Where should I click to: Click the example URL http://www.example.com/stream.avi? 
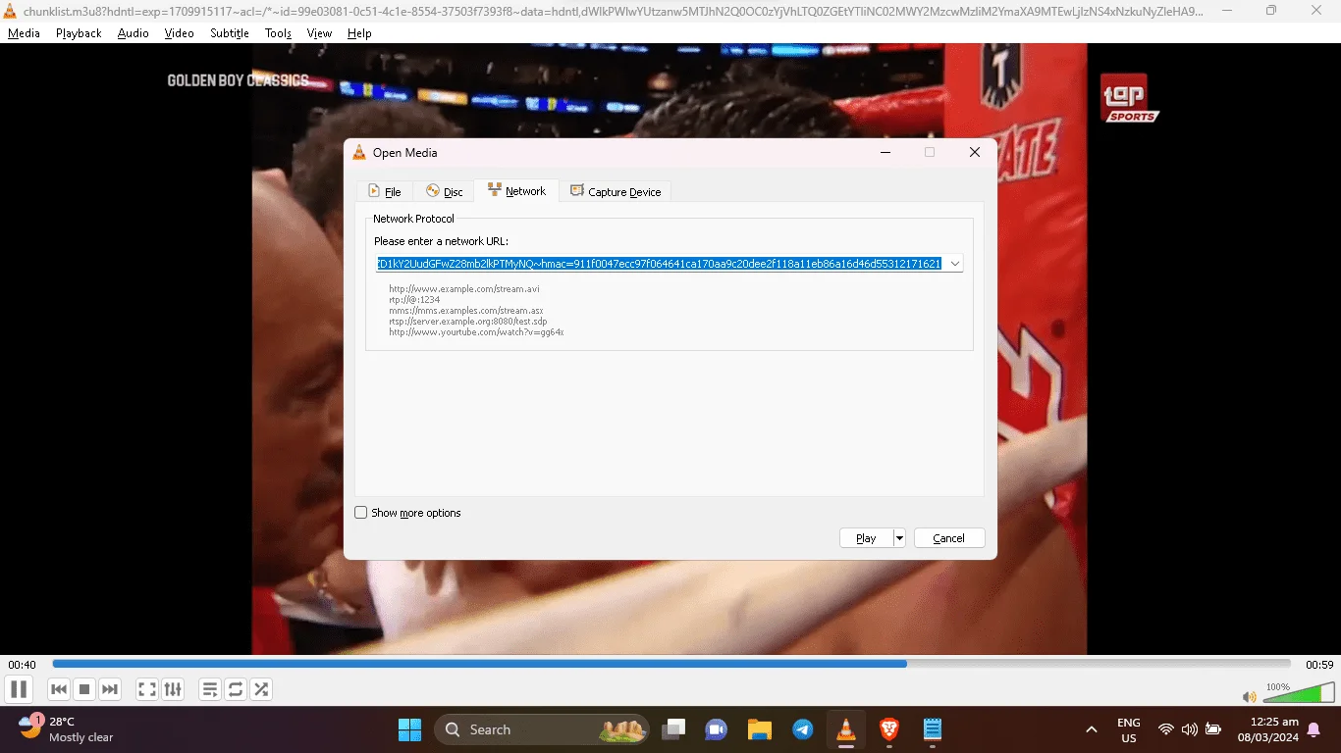464,289
